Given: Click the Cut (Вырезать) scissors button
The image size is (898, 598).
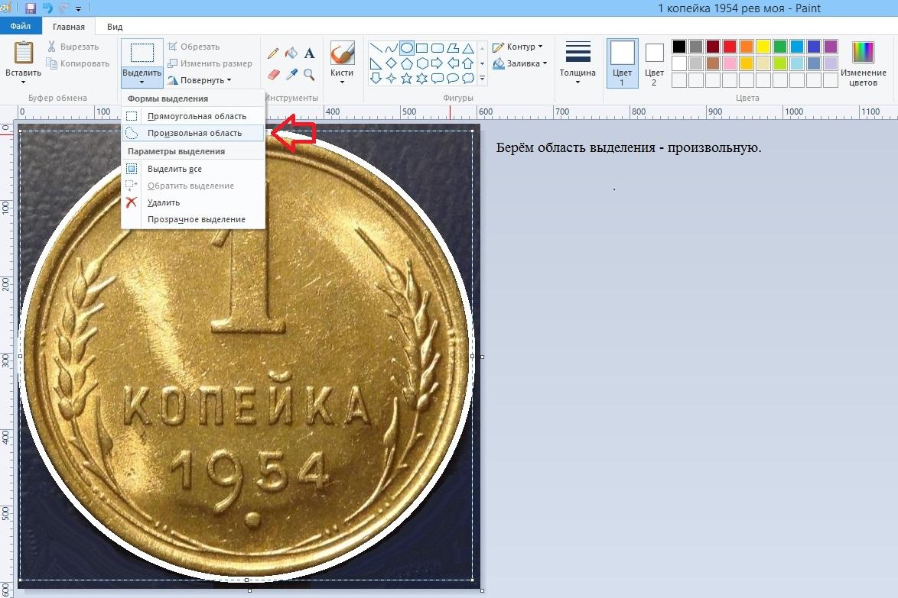Looking at the screenshot, I should (x=73, y=47).
